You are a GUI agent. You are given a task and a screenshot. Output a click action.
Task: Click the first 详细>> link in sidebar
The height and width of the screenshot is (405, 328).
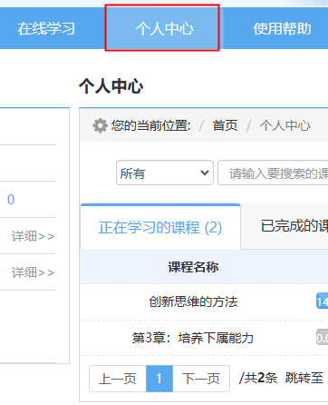pos(33,236)
